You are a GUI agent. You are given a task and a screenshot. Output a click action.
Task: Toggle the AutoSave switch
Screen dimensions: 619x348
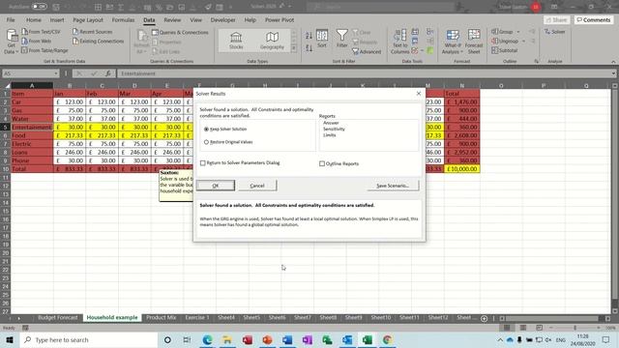(39, 7)
